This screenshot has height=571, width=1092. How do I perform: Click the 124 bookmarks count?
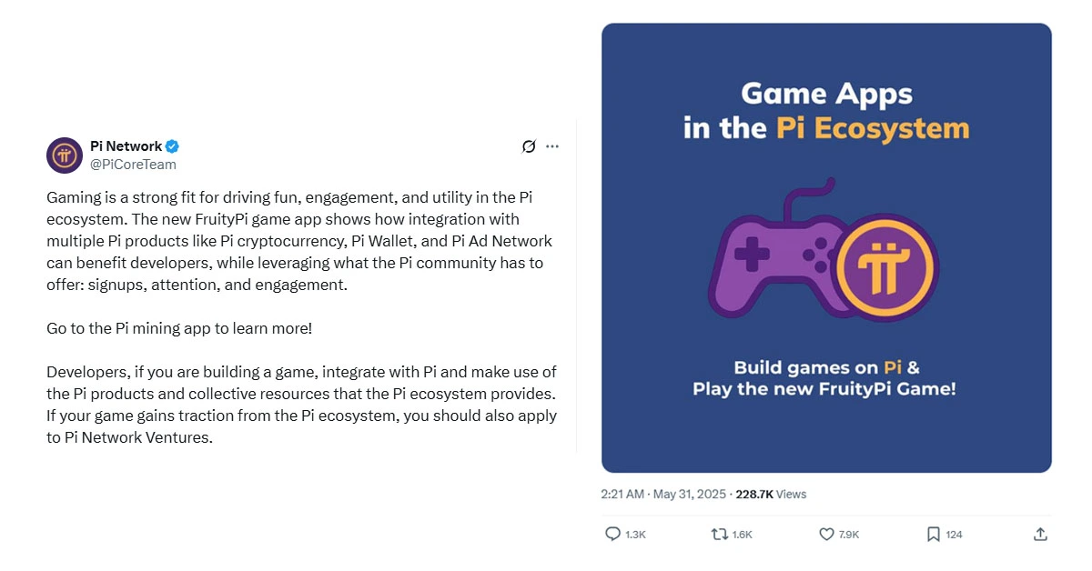(x=954, y=535)
